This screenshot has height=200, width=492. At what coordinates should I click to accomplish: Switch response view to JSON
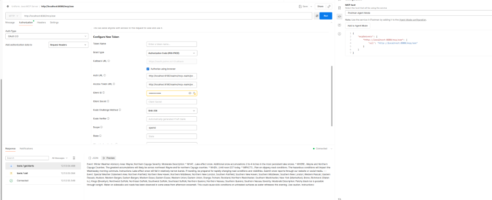click(93, 158)
